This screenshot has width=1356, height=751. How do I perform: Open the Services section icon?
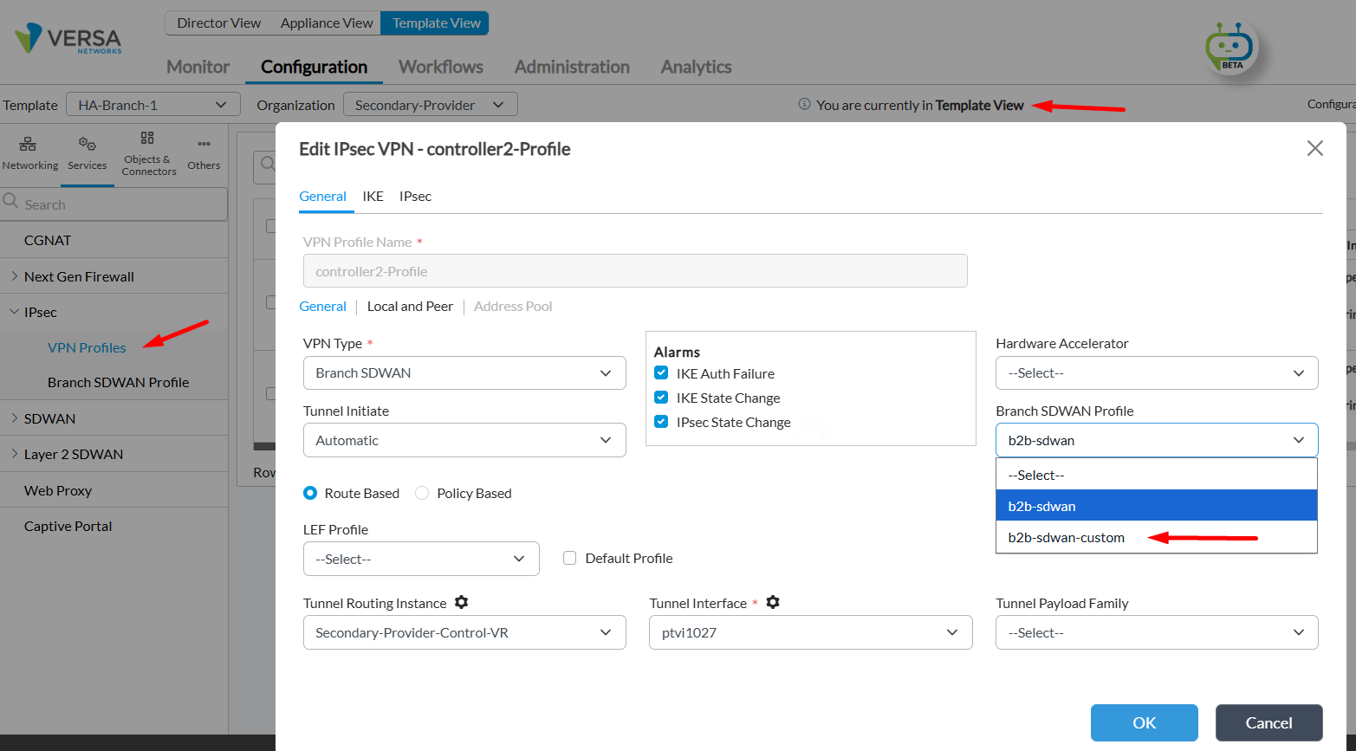[x=88, y=144]
